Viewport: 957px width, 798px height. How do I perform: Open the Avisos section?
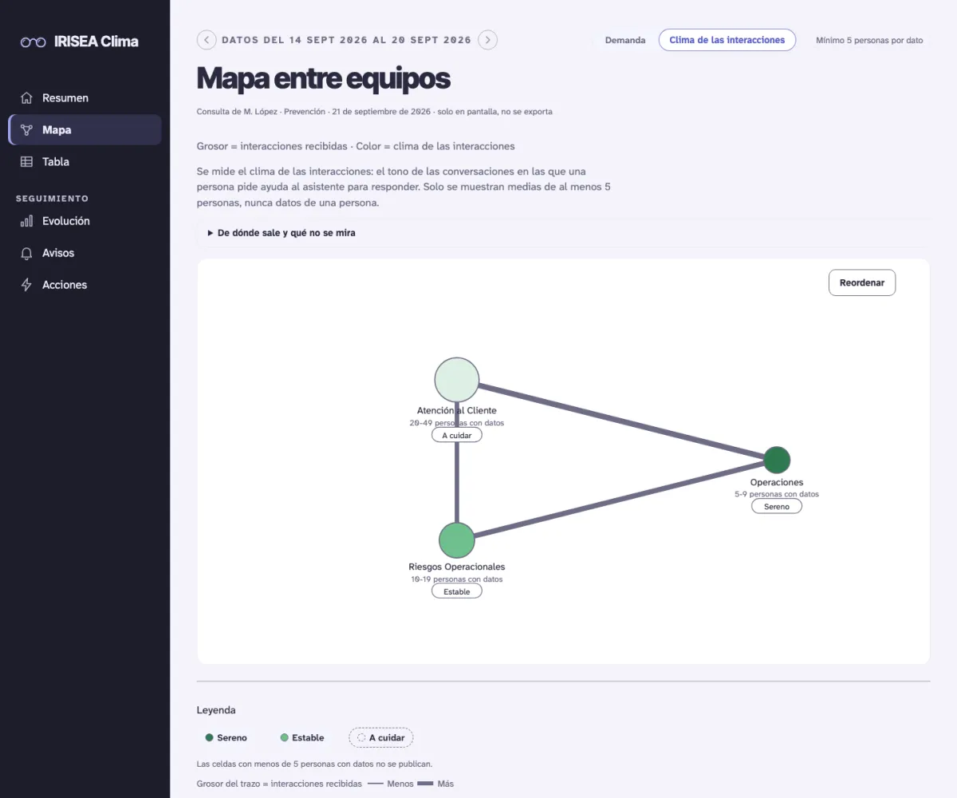coord(85,253)
